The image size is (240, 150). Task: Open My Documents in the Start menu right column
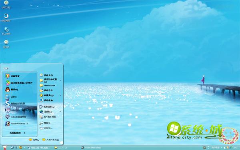pos(46,75)
